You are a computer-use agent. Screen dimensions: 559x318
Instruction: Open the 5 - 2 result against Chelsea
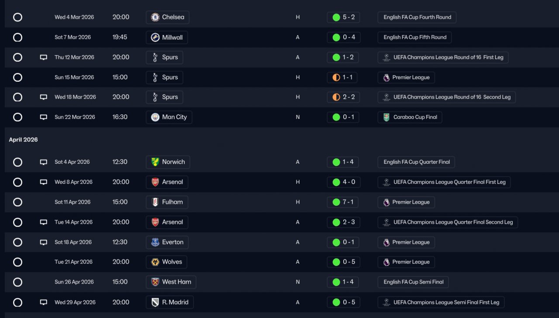[x=343, y=17]
